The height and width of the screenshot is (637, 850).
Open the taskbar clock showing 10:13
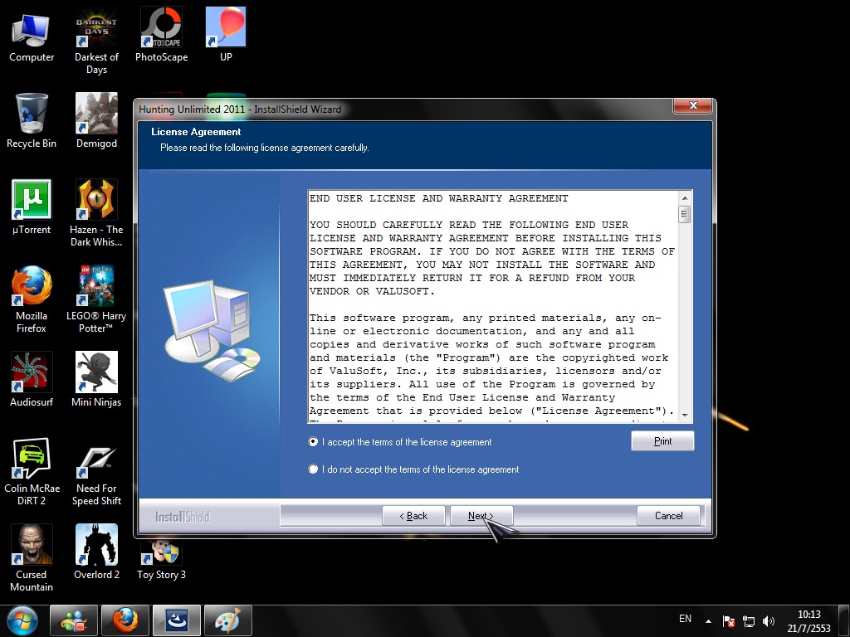pos(808,621)
